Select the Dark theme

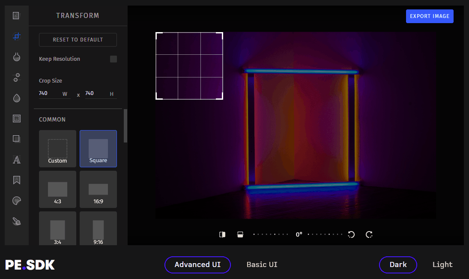[398, 264]
